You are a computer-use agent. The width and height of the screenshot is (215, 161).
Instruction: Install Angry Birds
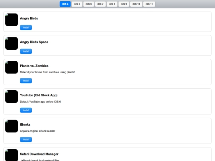coord(26,27)
